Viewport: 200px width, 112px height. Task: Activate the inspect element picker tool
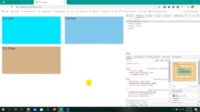click(x=128, y=16)
